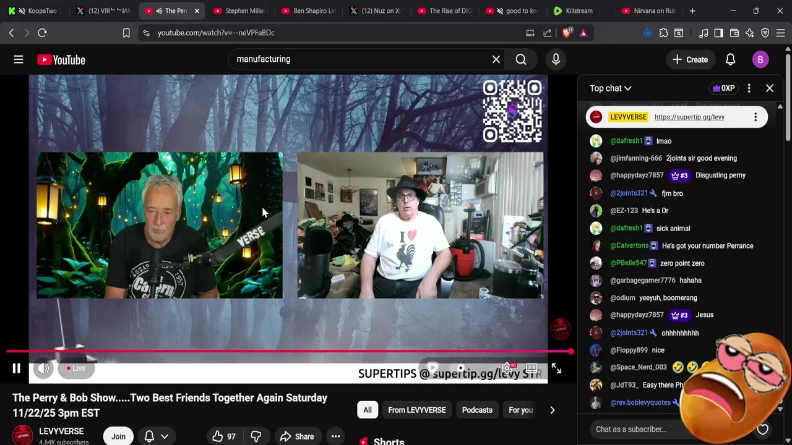Viewport: 792px width, 445px height.
Task: Join the LEVYVERSE channel
Action: coord(118,436)
